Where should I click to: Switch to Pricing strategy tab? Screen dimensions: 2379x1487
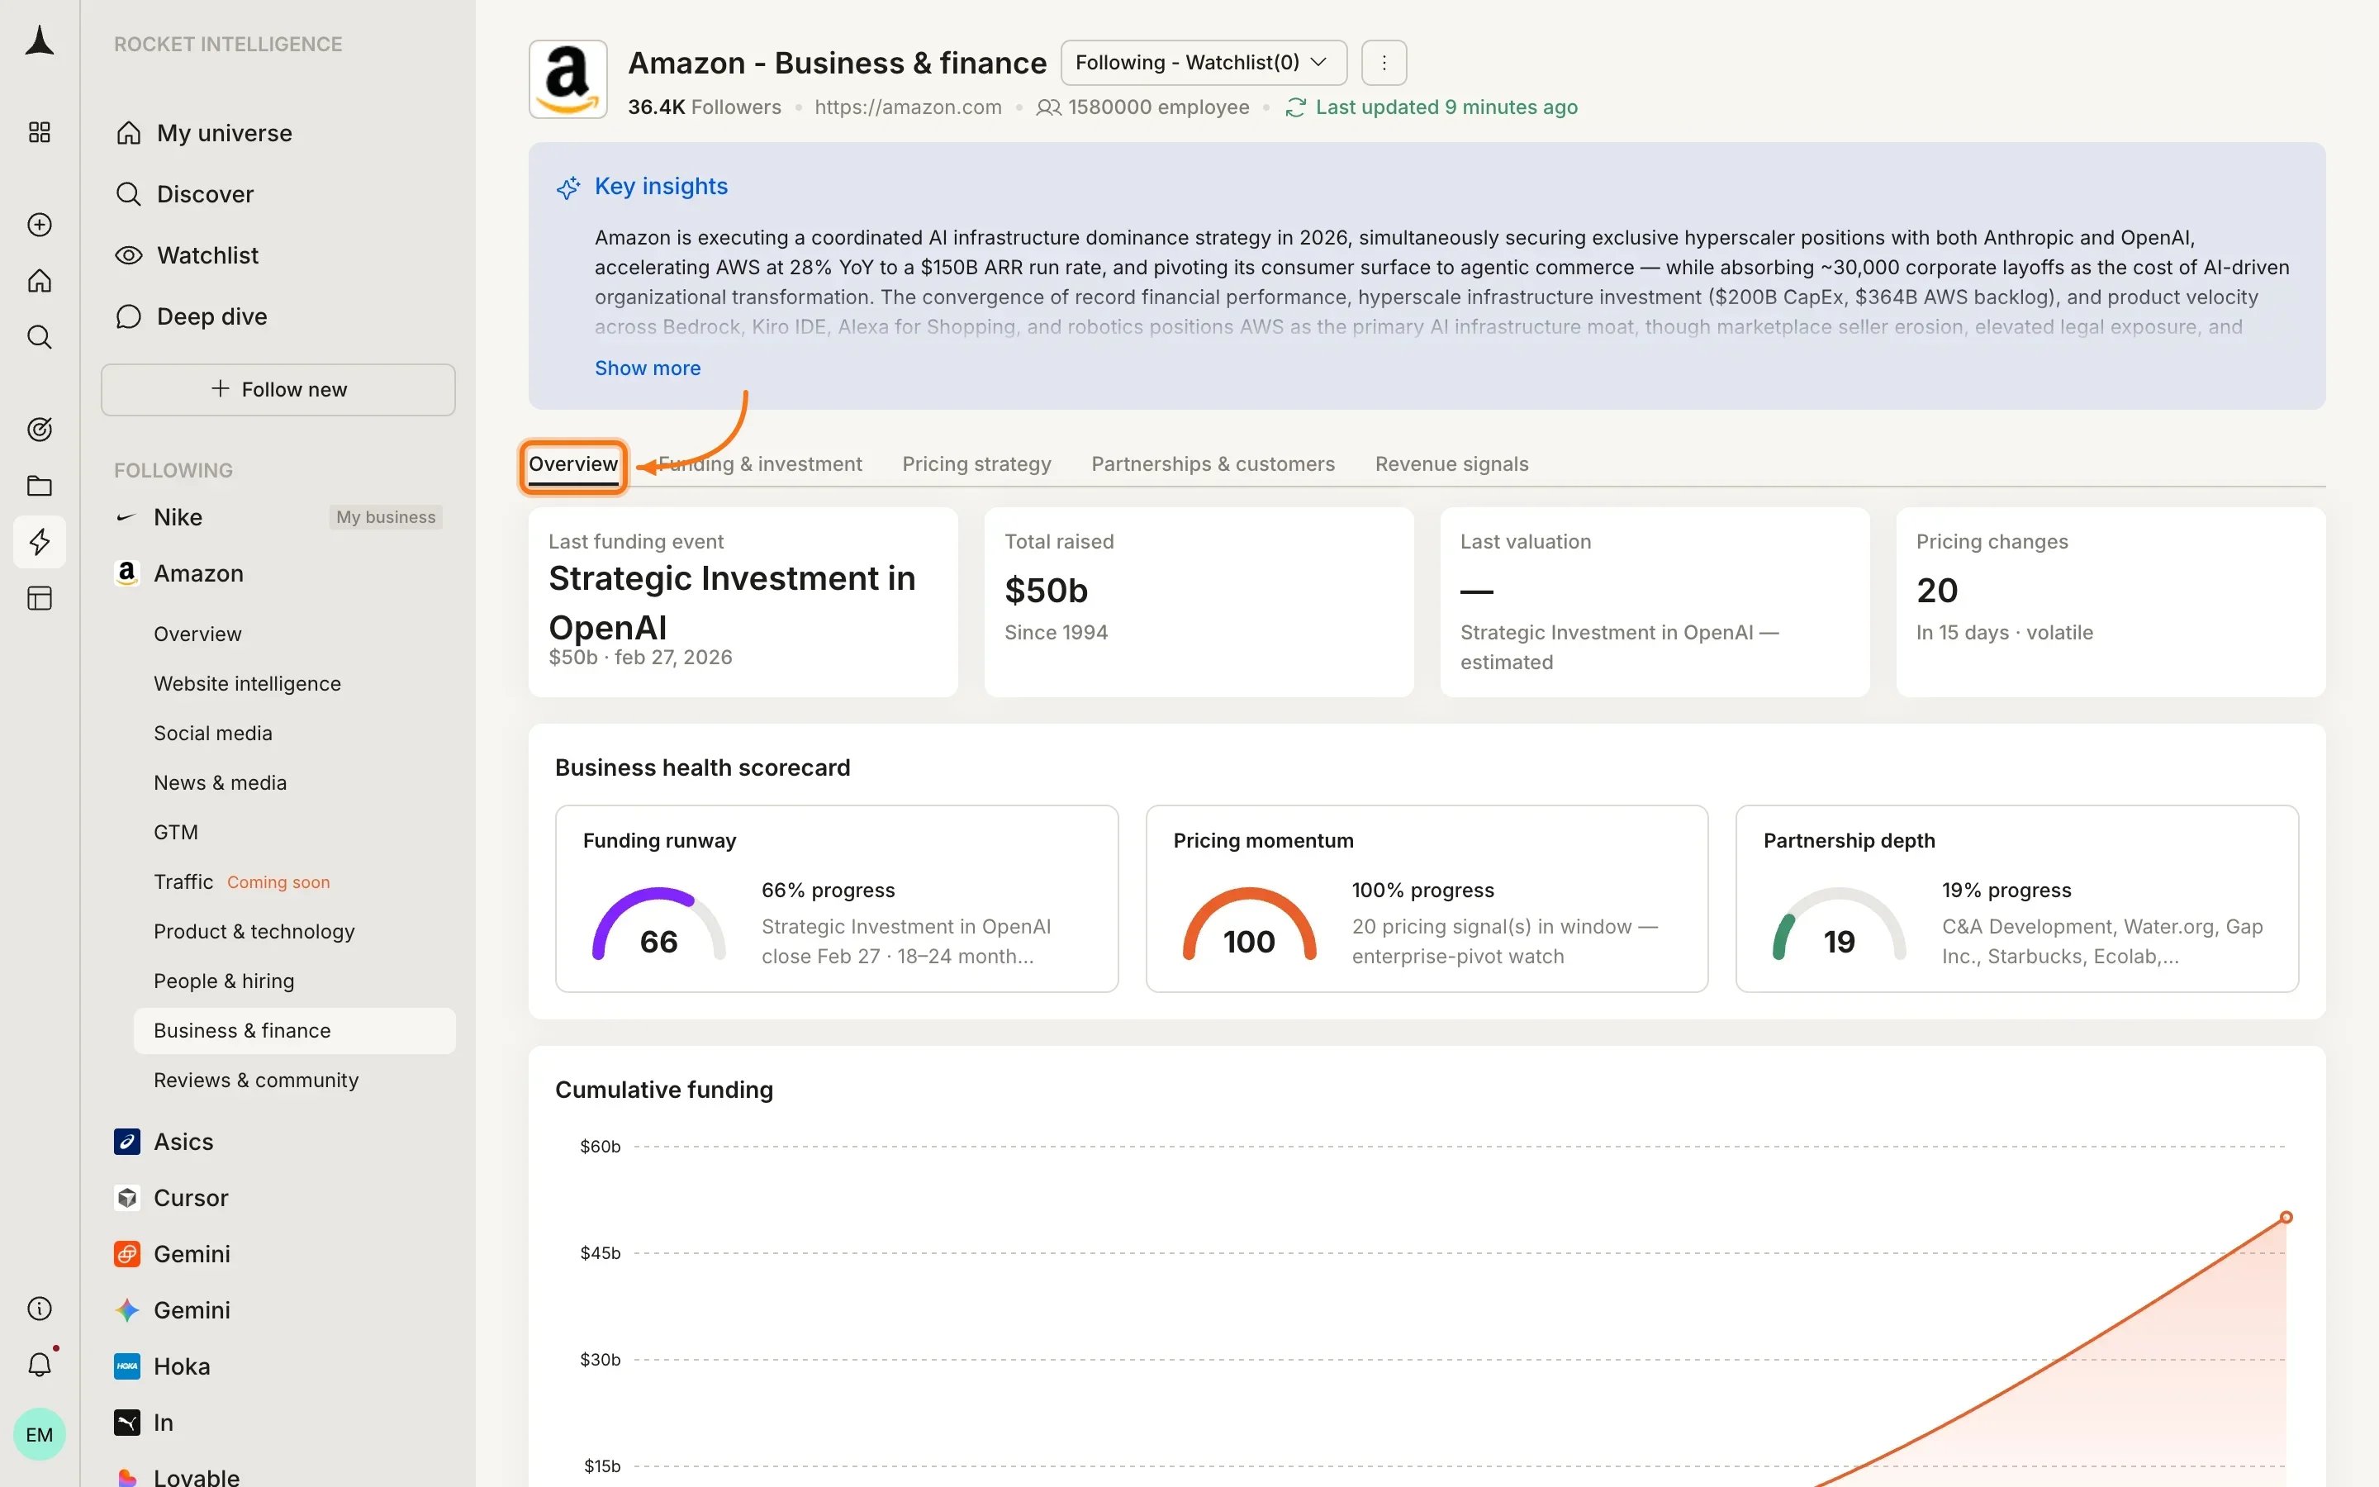976,464
